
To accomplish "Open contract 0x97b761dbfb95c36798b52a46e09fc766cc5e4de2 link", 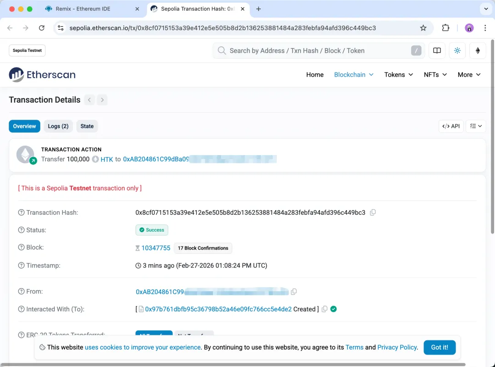I will pyautogui.click(x=218, y=309).
